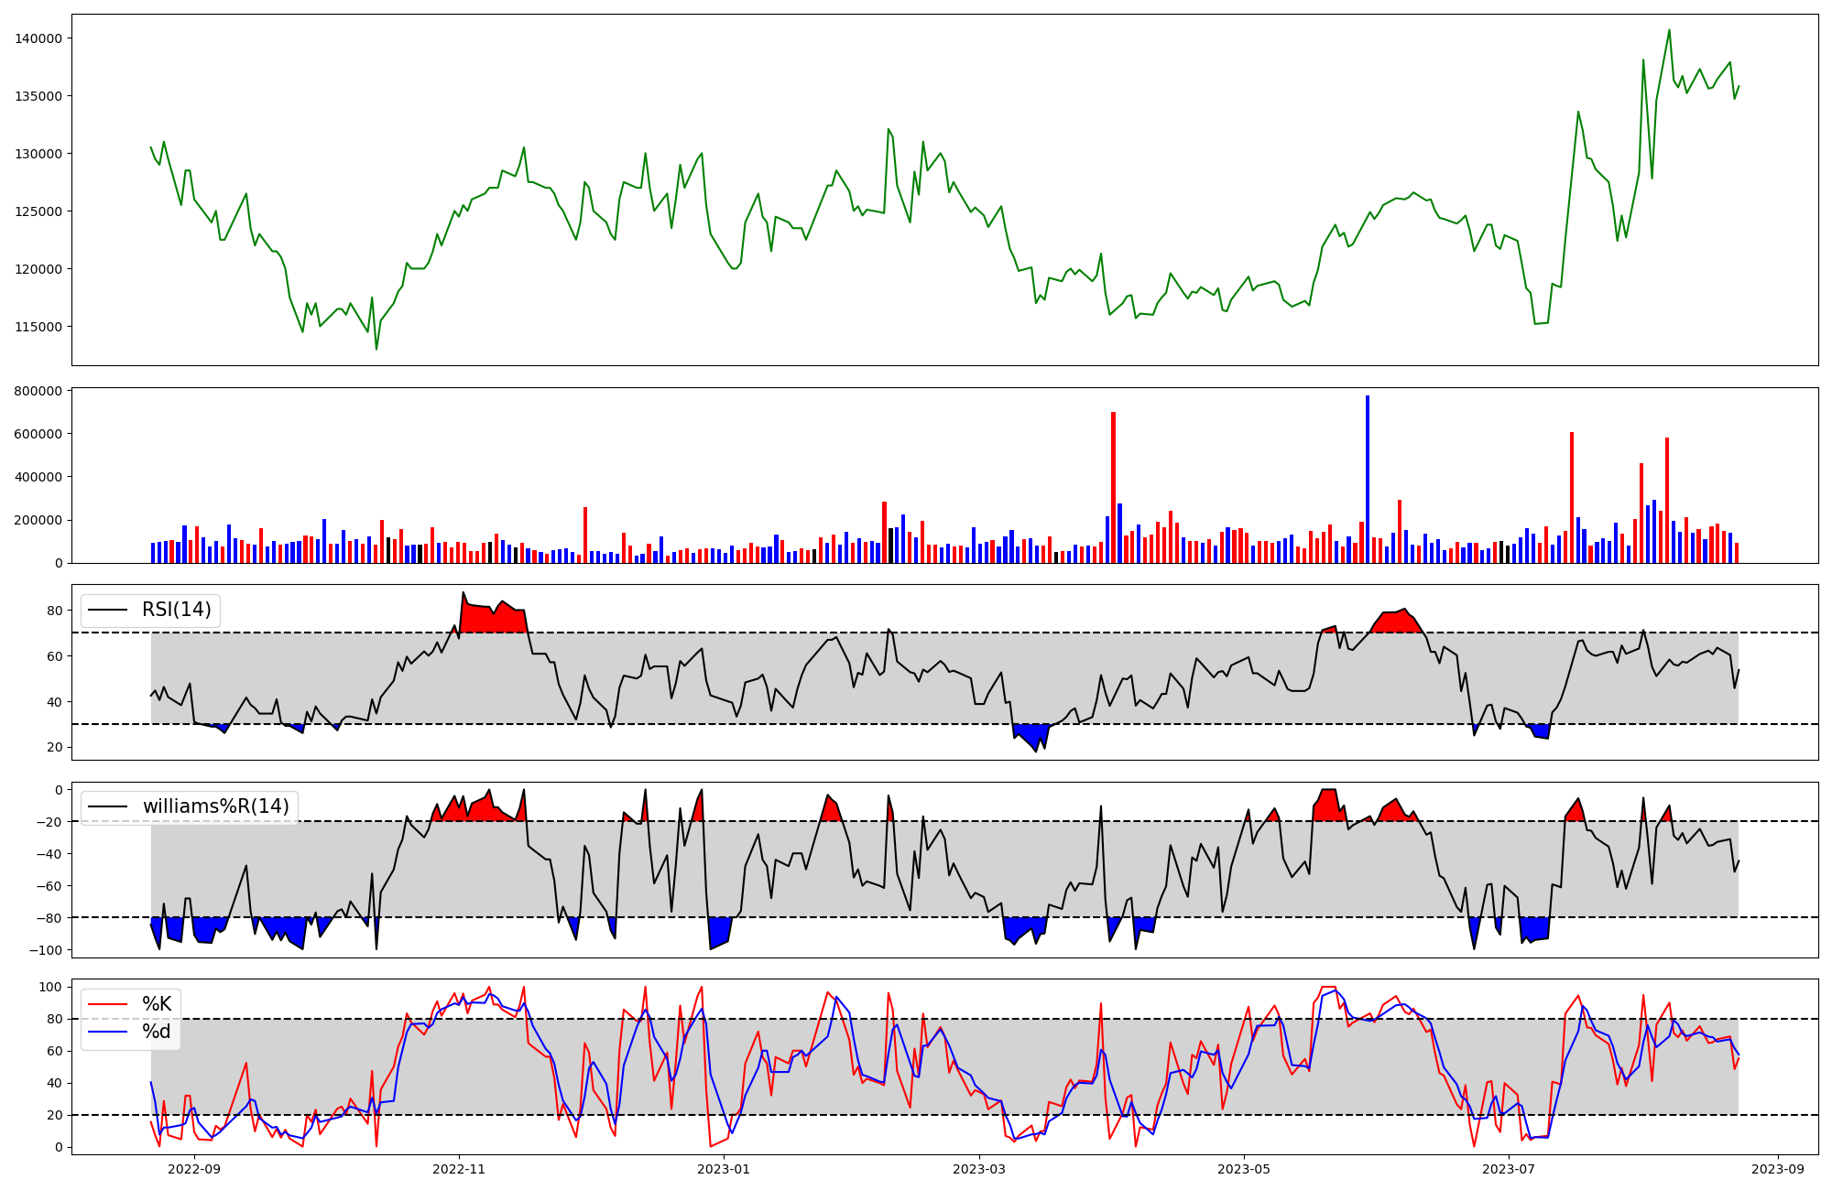Click the 140000 price axis label
This screenshot has width=1832, height=1190.
click(38, 38)
